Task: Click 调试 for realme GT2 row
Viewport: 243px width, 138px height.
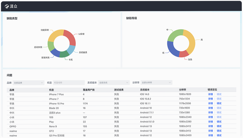Action: click(x=219, y=131)
